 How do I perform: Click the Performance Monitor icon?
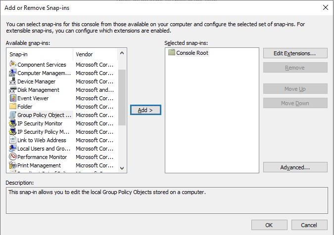[13, 157]
